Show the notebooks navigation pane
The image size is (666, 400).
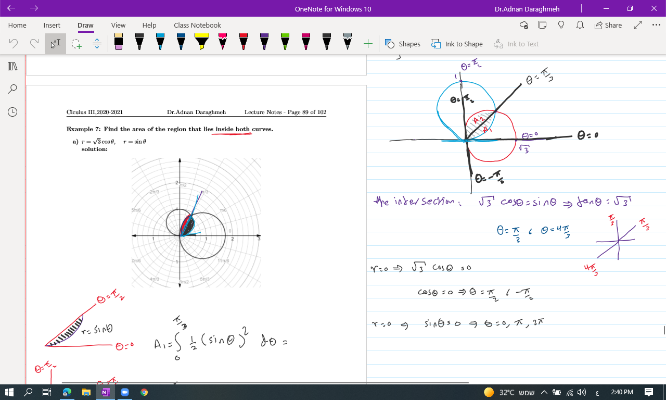coord(12,66)
